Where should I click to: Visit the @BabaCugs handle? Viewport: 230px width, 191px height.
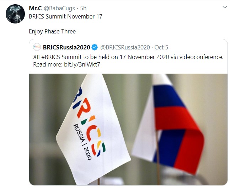click(x=58, y=8)
